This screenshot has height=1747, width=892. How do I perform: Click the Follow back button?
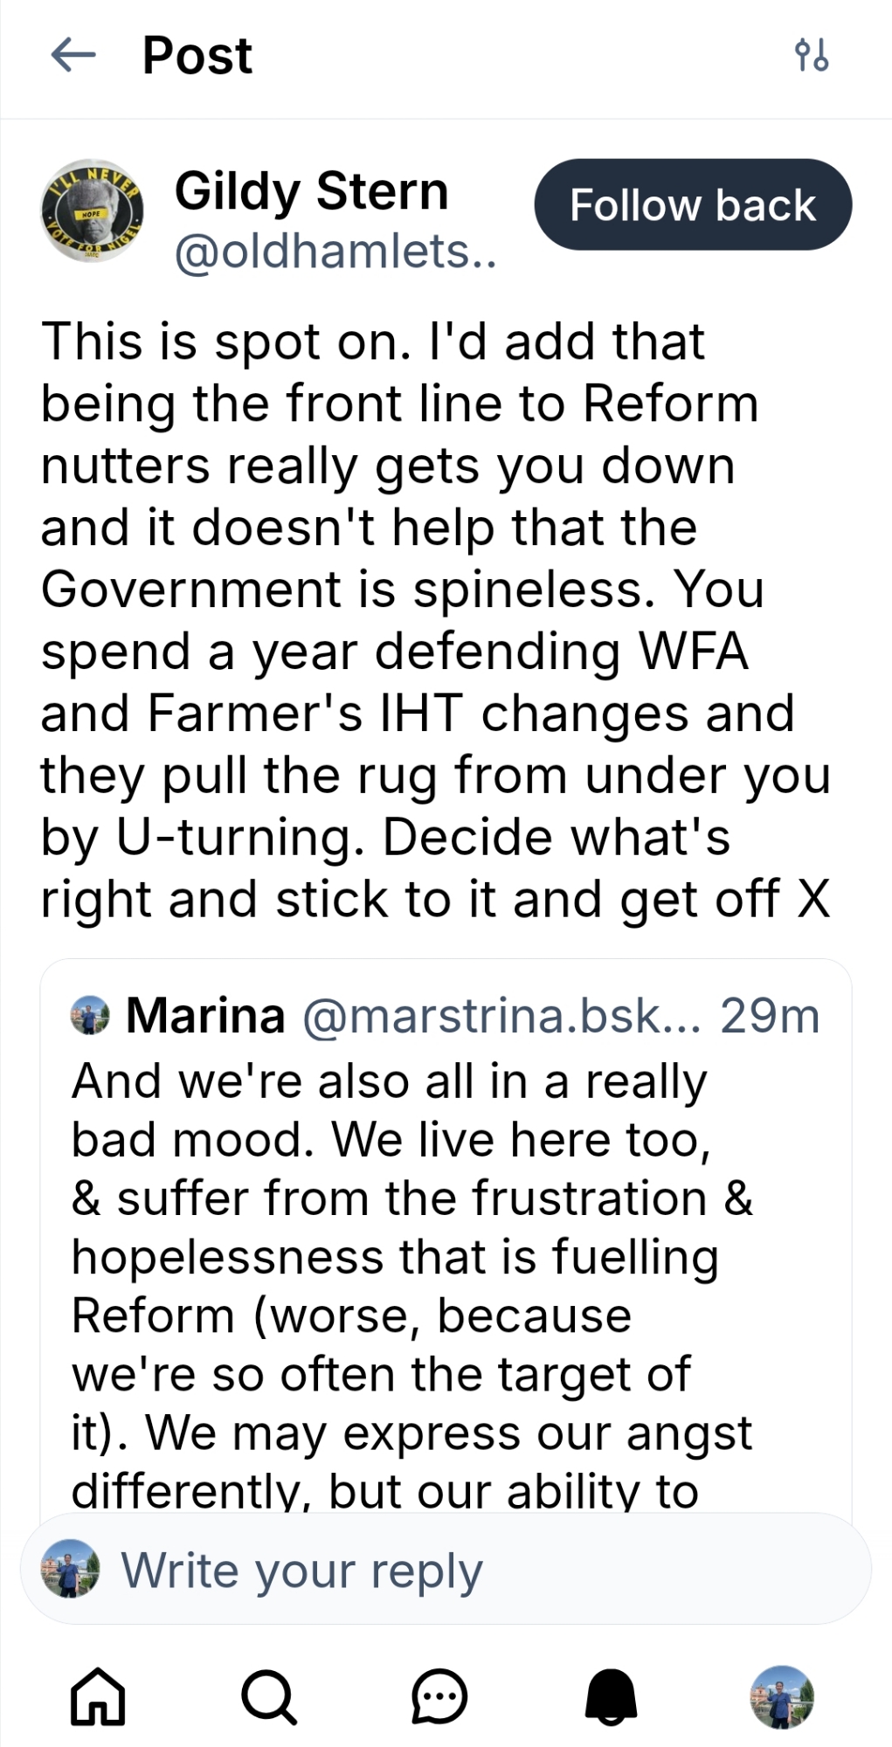point(693,205)
